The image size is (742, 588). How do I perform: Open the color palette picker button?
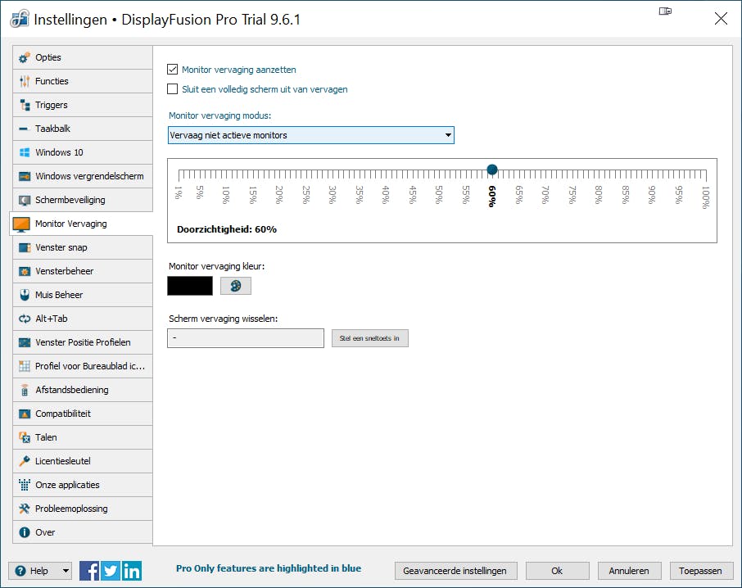236,286
